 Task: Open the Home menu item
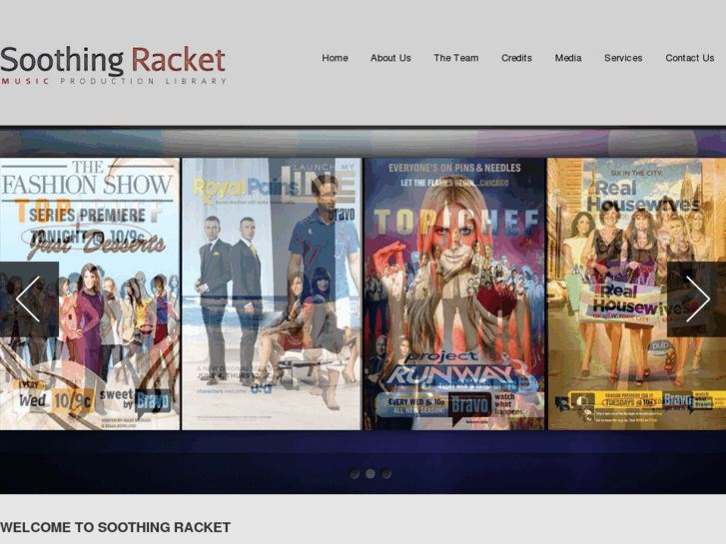coord(335,58)
